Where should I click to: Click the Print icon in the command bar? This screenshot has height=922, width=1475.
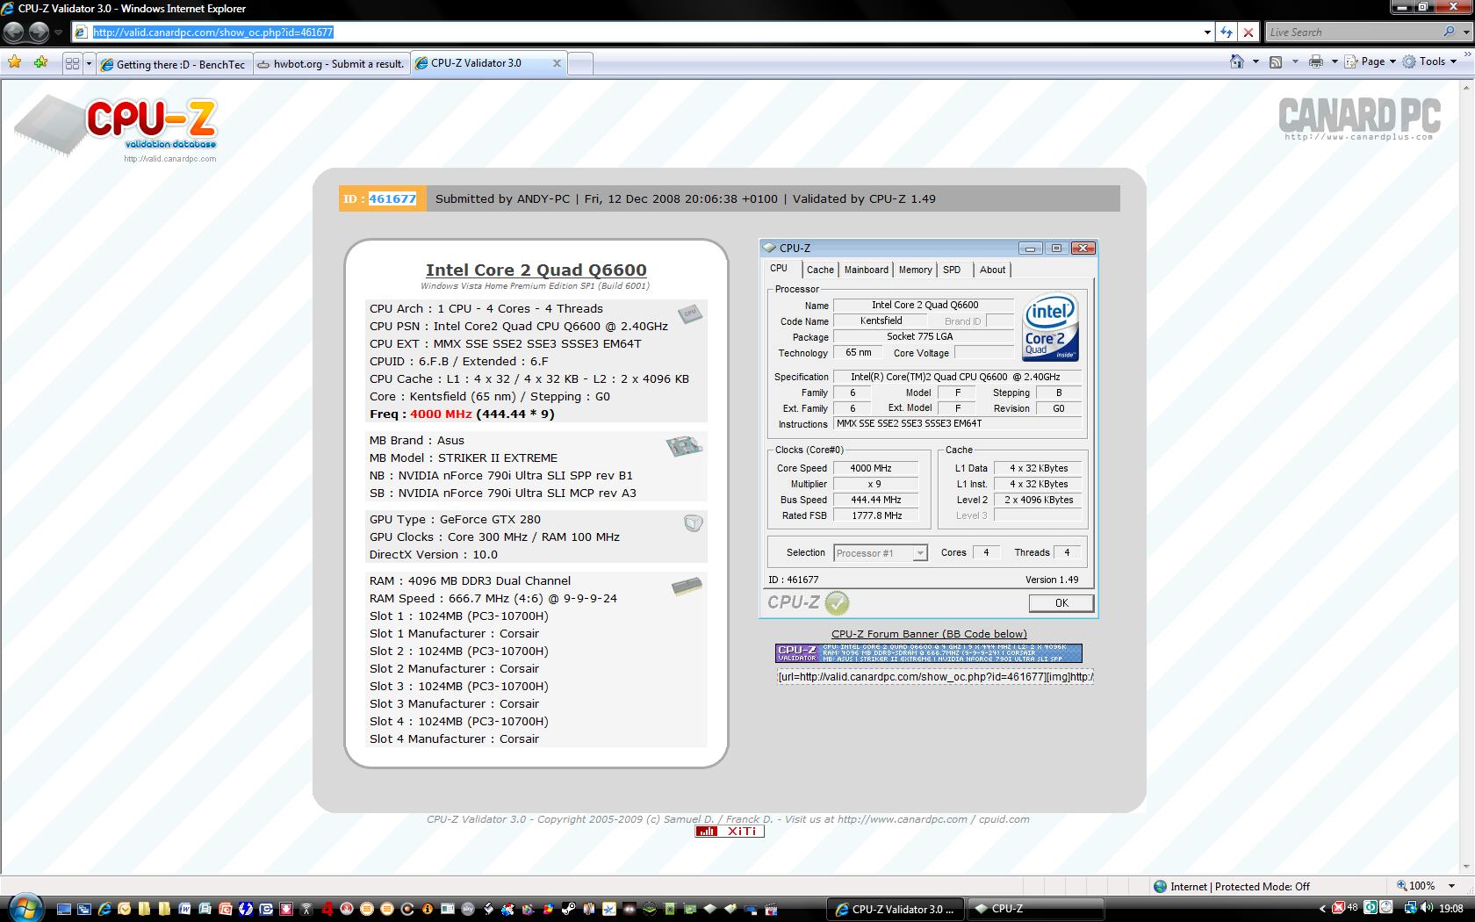(1315, 61)
